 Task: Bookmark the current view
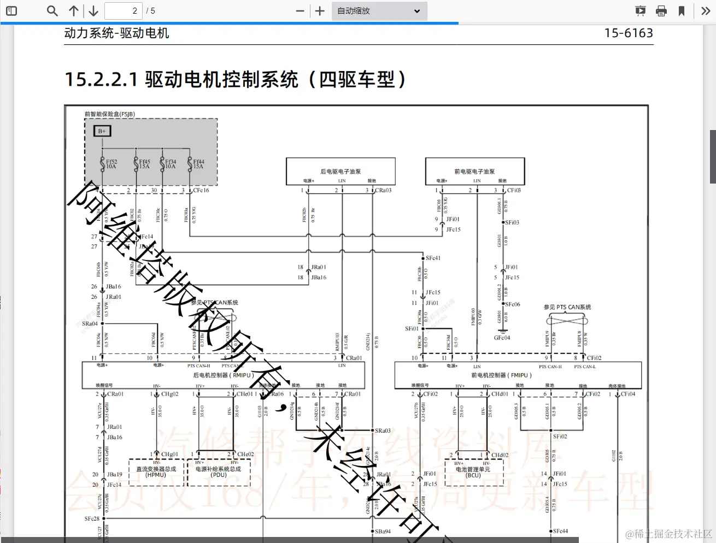pyautogui.click(x=683, y=10)
